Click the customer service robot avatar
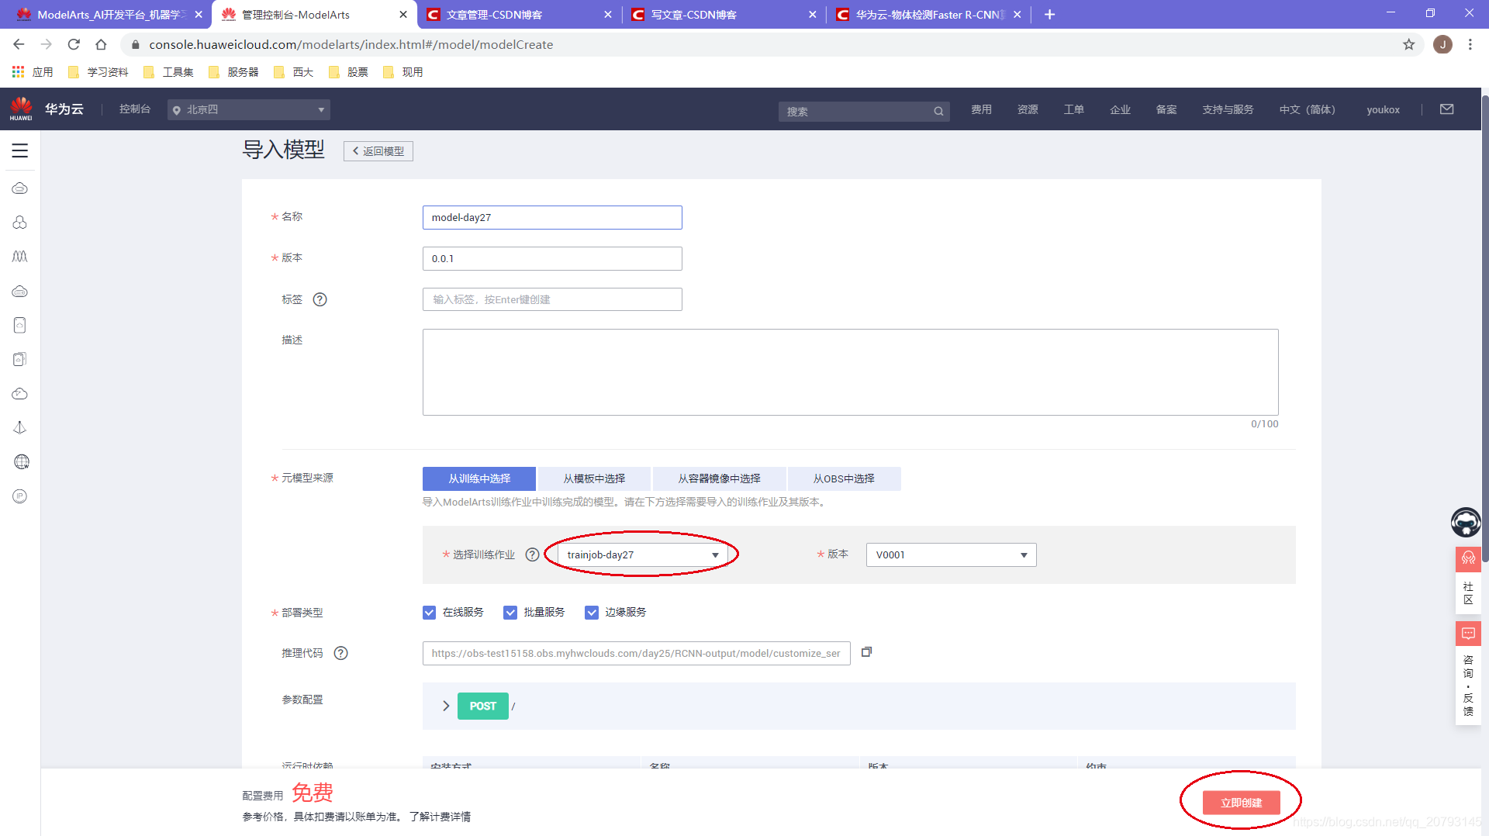 pos(1466,522)
